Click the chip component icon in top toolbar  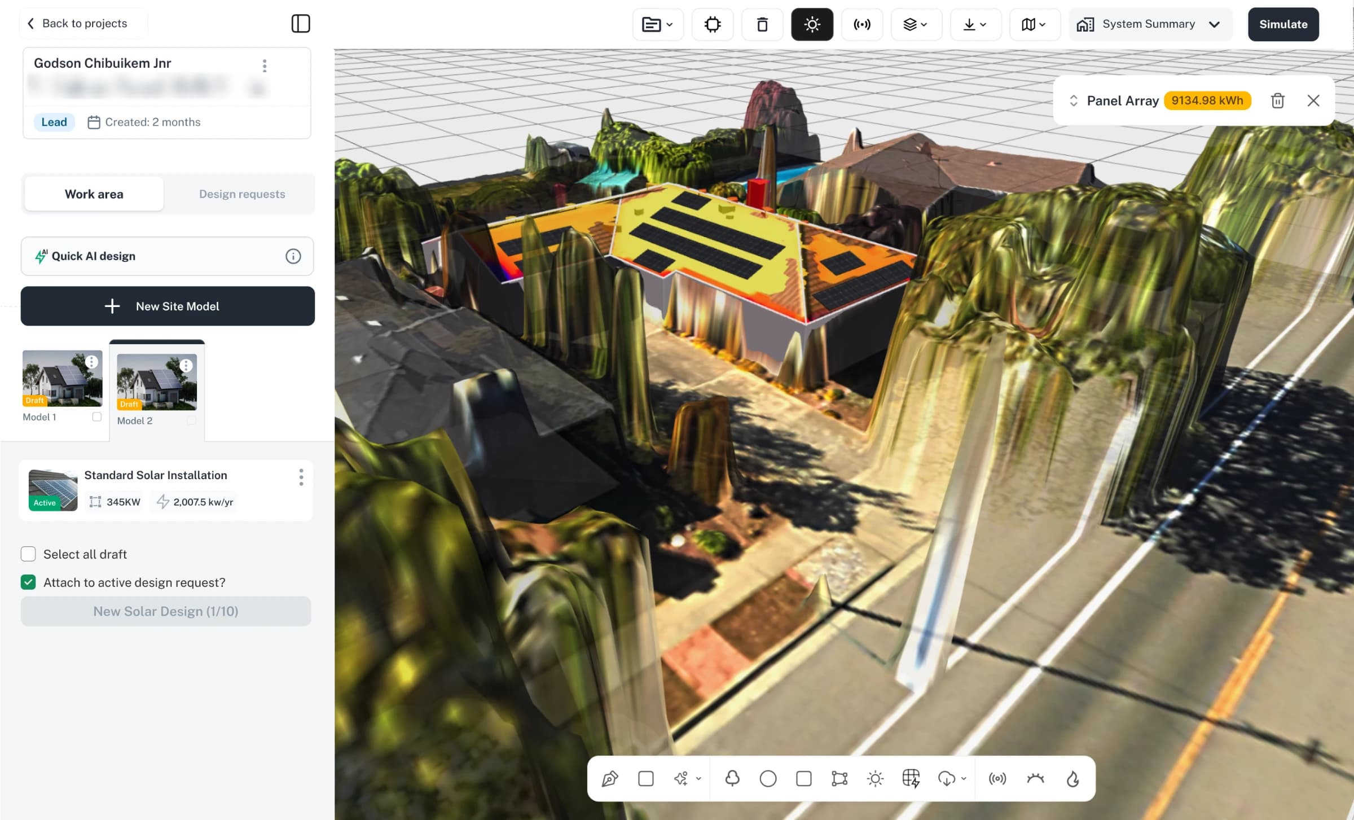click(713, 24)
